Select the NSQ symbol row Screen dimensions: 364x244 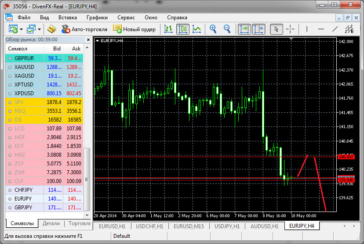tap(44, 111)
